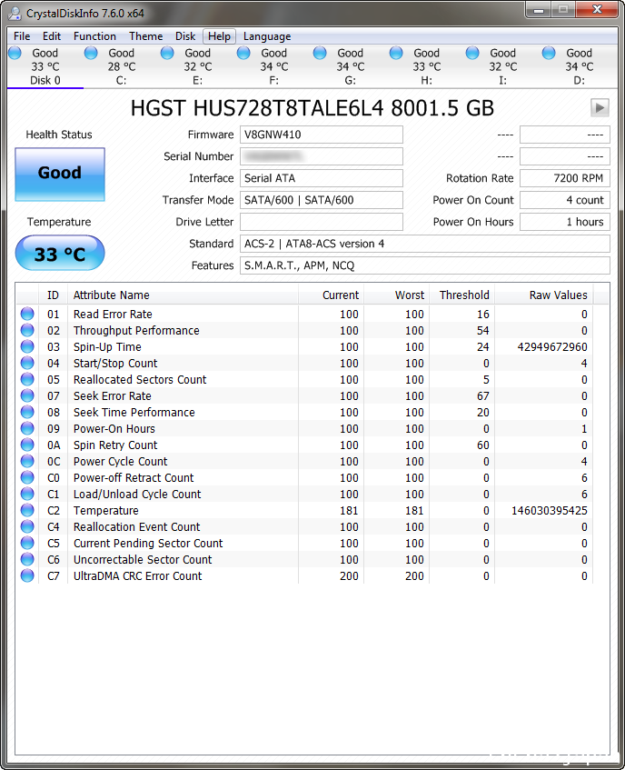Image resolution: width=625 pixels, height=770 pixels.
Task: Click raw value 42949672960
Action: click(x=552, y=347)
